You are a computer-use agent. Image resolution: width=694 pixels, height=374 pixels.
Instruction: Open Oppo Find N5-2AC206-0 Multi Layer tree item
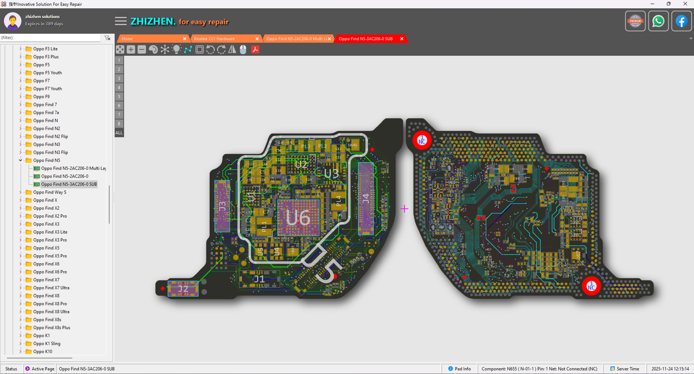click(70, 168)
